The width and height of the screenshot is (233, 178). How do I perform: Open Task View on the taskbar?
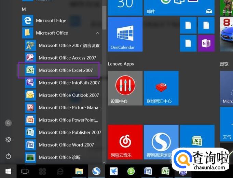click(x=25, y=171)
